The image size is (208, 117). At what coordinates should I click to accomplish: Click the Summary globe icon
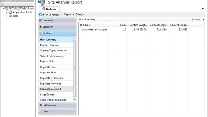pyautogui.click(x=40, y=20)
